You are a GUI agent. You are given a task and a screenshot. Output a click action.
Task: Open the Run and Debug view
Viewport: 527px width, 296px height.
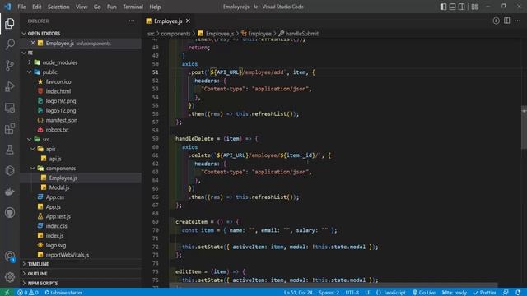coord(10,86)
